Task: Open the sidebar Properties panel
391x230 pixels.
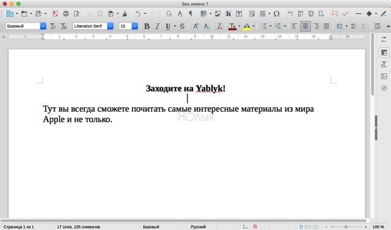Action: pos(384,52)
